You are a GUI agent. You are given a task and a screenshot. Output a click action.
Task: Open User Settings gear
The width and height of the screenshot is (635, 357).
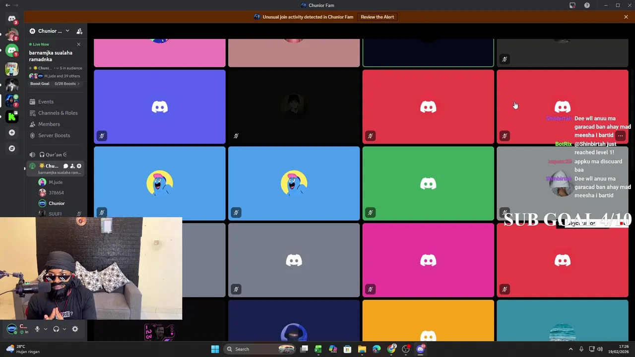pyautogui.click(x=75, y=329)
